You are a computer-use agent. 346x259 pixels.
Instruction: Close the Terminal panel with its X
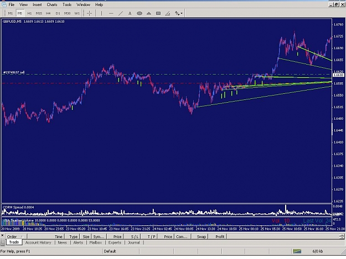coord(2,235)
